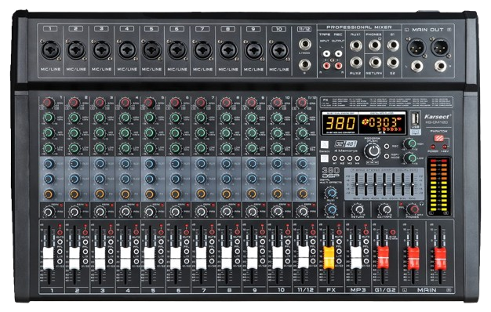Click the G2 group output jack
491x312 pixels.
coord(393,63)
